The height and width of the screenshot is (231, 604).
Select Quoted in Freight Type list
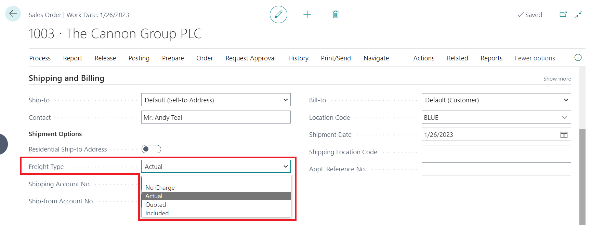[x=156, y=205]
